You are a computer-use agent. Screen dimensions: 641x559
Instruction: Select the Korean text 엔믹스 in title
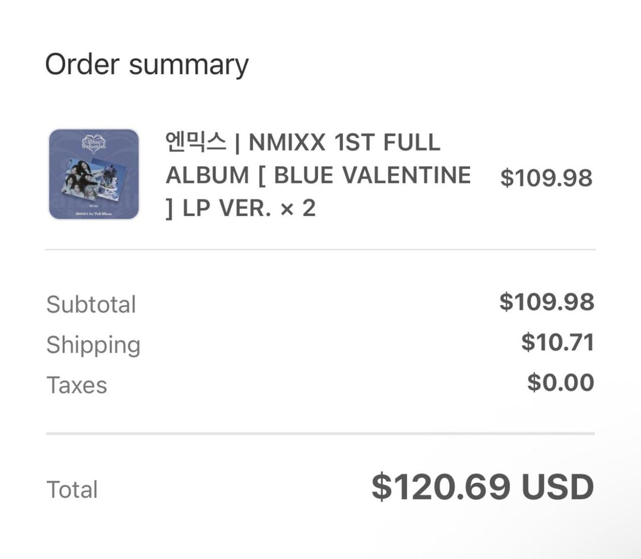(x=196, y=142)
